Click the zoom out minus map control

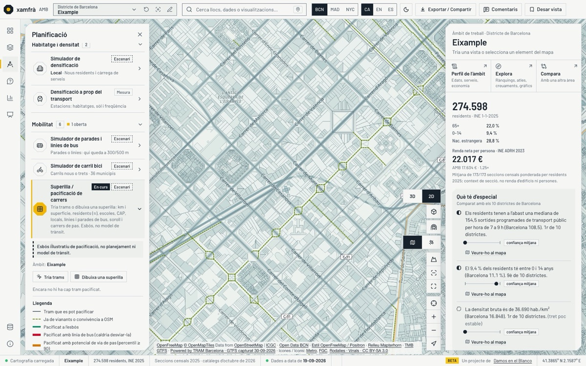pos(434,330)
